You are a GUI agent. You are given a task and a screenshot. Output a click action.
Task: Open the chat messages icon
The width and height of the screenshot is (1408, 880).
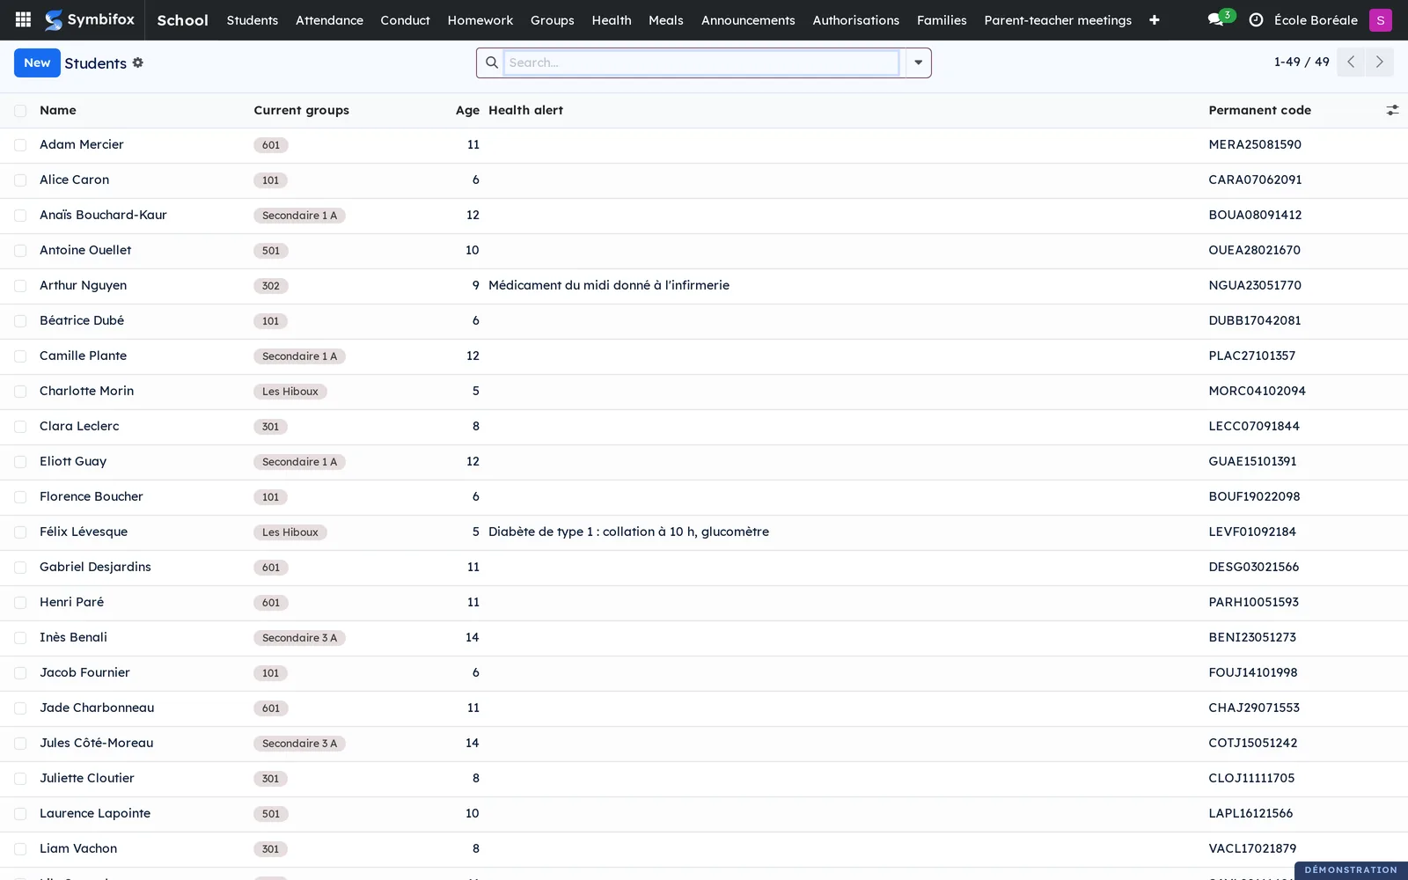(x=1221, y=18)
